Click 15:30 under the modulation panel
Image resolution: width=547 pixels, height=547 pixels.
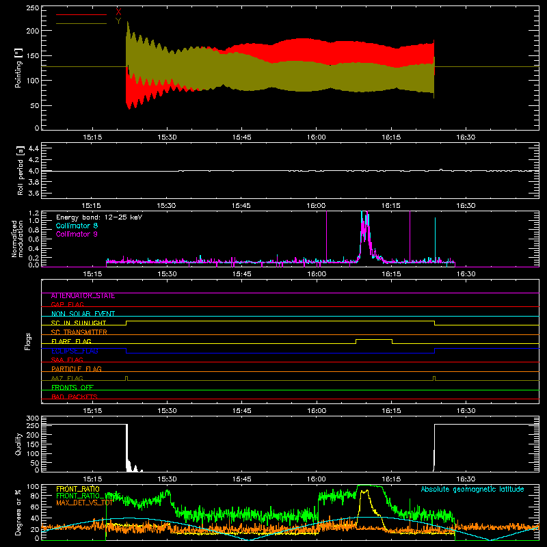click(167, 274)
